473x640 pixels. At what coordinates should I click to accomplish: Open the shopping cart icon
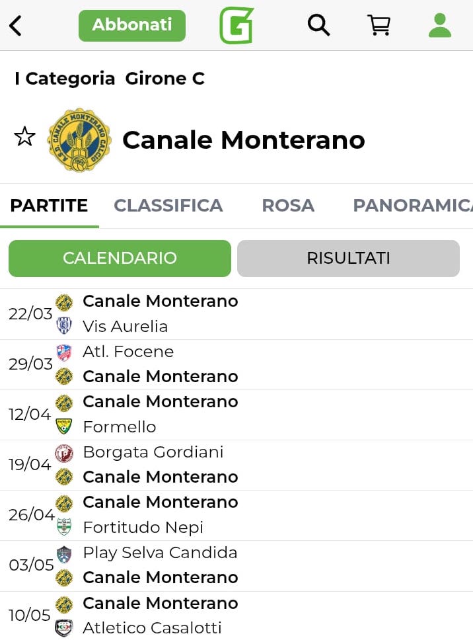tap(379, 25)
